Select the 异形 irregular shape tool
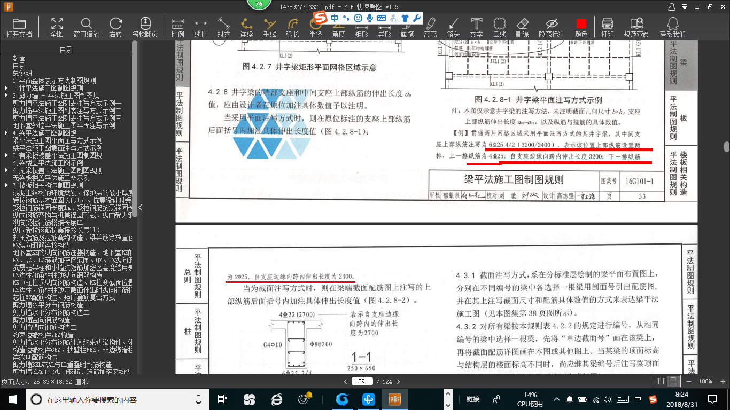This screenshot has width=730, height=410. 384,27
